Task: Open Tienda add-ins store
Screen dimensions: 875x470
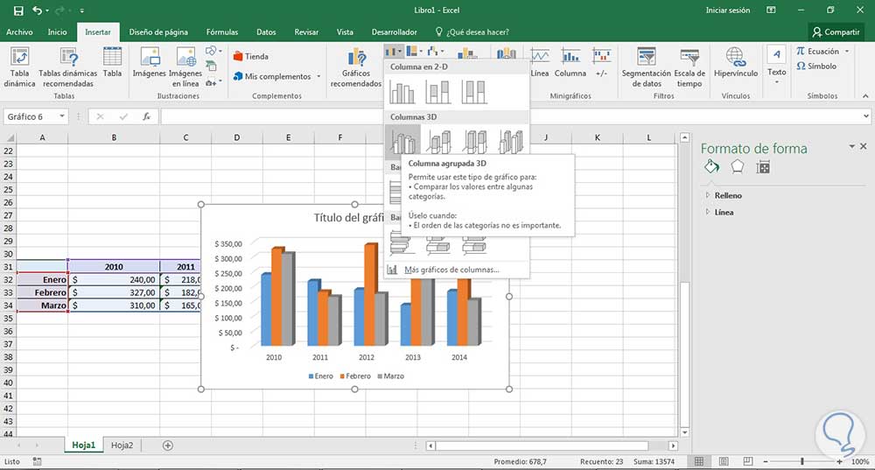Action: point(251,56)
